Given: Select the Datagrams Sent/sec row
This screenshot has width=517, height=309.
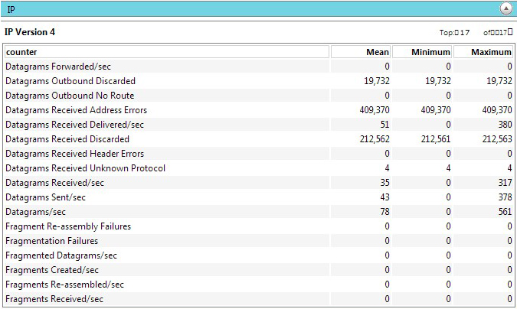Looking at the screenshot, I should pos(259,197).
